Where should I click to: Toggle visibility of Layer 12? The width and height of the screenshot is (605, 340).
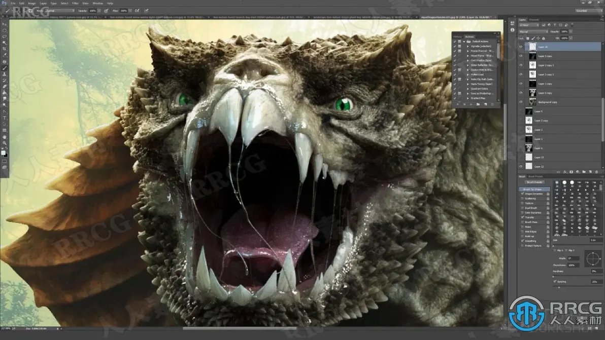pyautogui.click(x=521, y=166)
